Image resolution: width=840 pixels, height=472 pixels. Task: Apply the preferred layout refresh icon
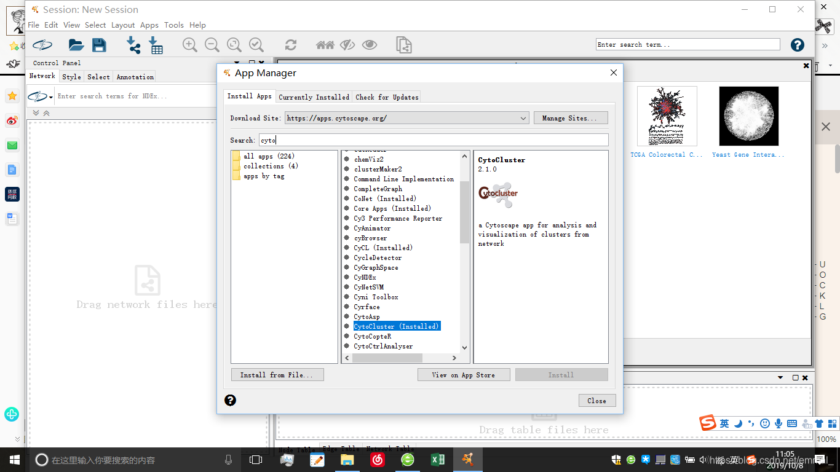click(x=291, y=45)
